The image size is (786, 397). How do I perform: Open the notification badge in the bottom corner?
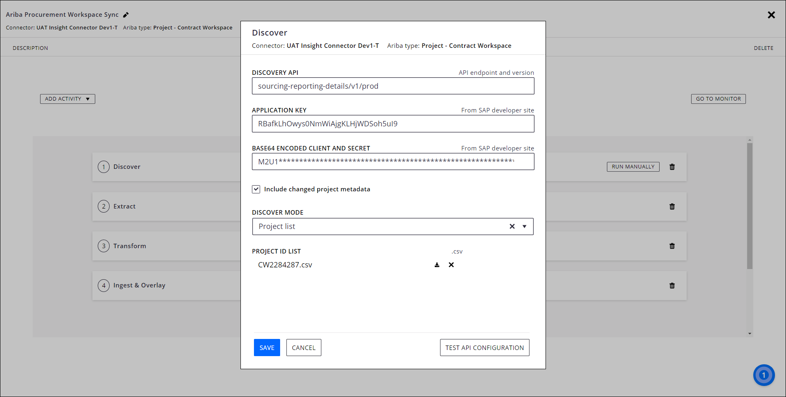tap(764, 375)
